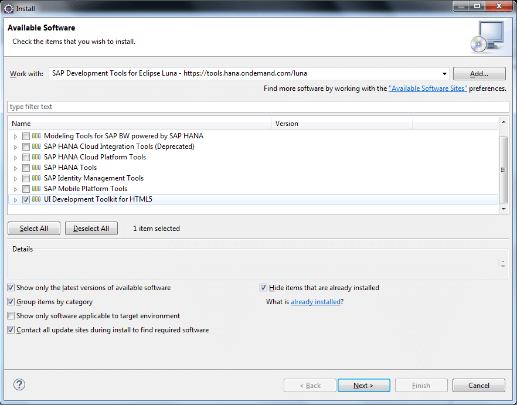Image resolution: width=517 pixels, height=405 pixels.
Task: Expand SAP HANA Cloud Platform Tools node
Action: [x=15, y=158]
